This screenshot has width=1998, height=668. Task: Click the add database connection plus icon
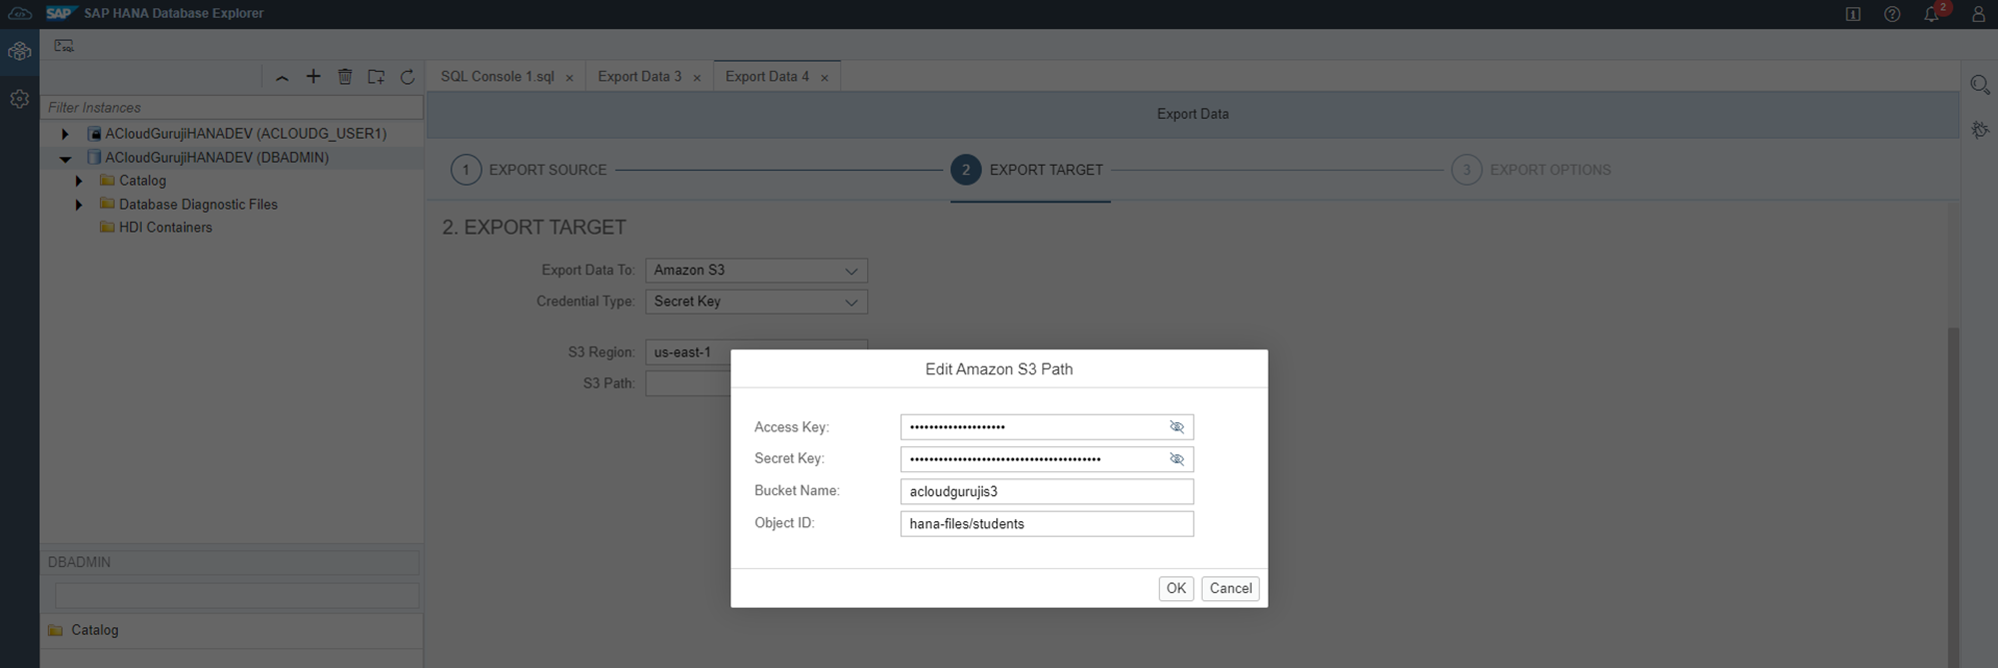coord(314,77)
